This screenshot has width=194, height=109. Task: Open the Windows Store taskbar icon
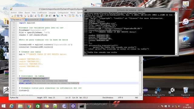[x=38, y=106]
